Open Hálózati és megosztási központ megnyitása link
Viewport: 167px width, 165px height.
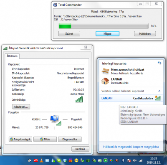pyautogui.click(x=131, y=147)
